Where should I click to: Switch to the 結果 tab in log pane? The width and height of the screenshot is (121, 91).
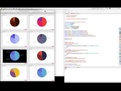66,67
